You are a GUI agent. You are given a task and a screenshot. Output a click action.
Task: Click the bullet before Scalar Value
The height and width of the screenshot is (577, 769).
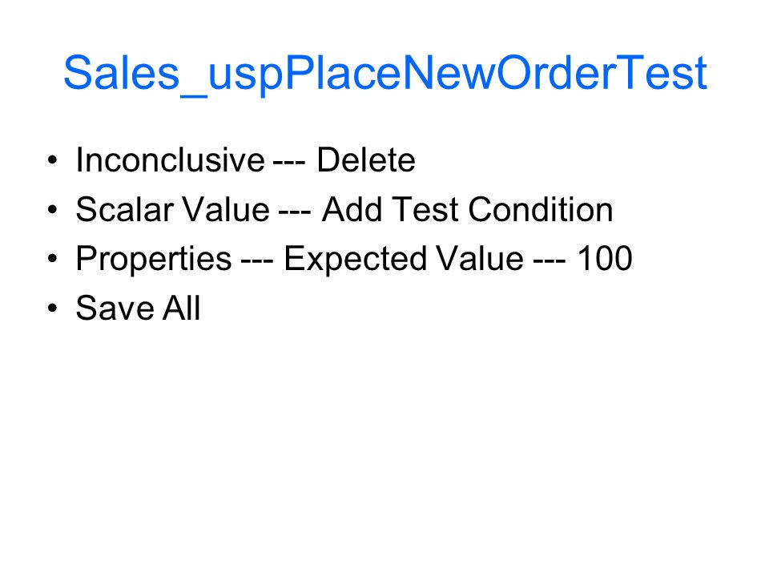(x=53, y=210)
